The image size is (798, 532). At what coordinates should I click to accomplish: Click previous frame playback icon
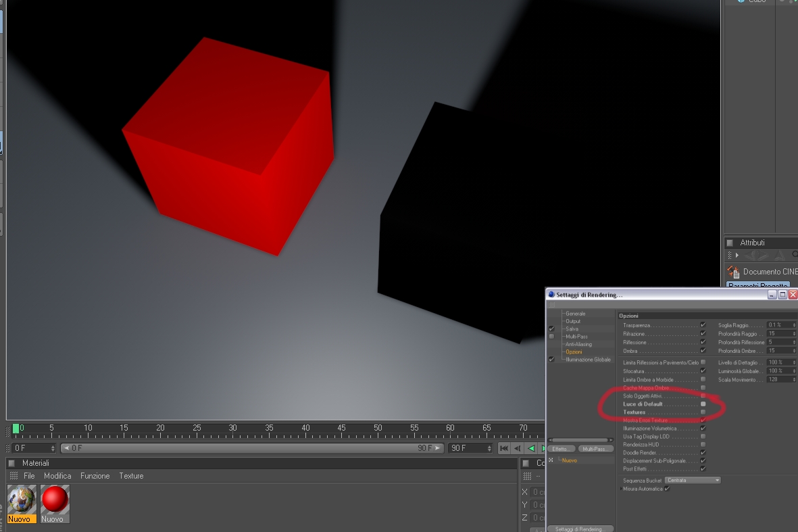[x=518, y=448]
